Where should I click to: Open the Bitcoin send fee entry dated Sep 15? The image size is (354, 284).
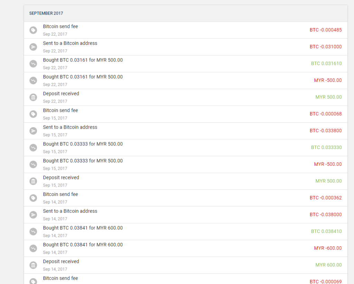[x=186, y=114]
